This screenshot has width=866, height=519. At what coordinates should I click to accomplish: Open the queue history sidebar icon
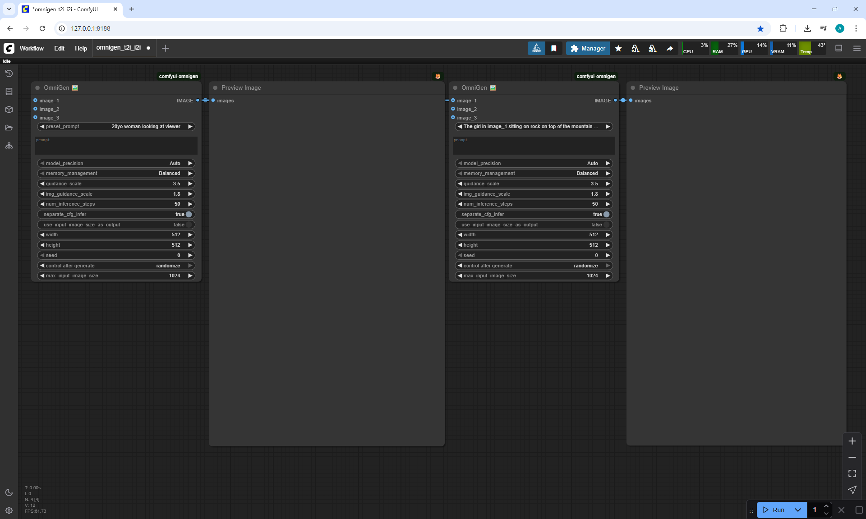pos(9,73)
